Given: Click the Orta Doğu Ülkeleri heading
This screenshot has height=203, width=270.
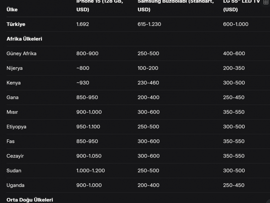Looking at the screenshot, I should [30, 200].
